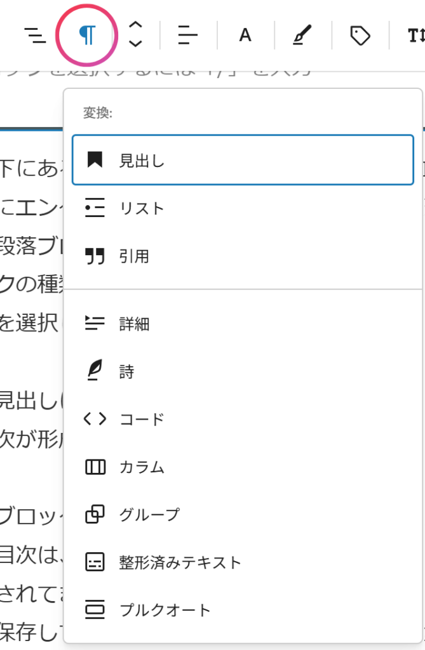Viewport: 425px width, 650px height.
Task: Click the tag label icon
Action: coord(360,36)
